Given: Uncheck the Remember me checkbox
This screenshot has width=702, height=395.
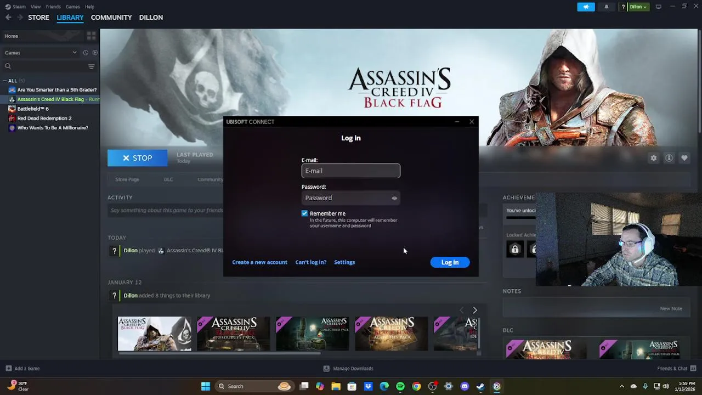Looking at the screenshot, I should click(x=304, y=213).
